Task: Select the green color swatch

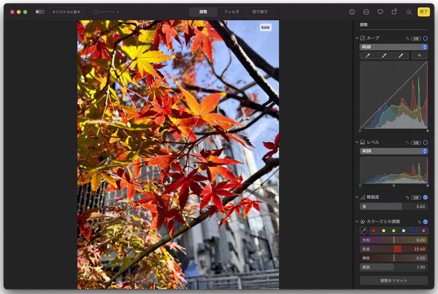Action: click(394, 230)
